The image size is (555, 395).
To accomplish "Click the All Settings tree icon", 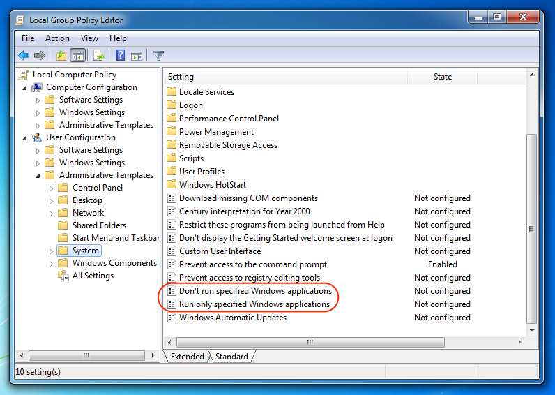I will [x=63, y=276].
